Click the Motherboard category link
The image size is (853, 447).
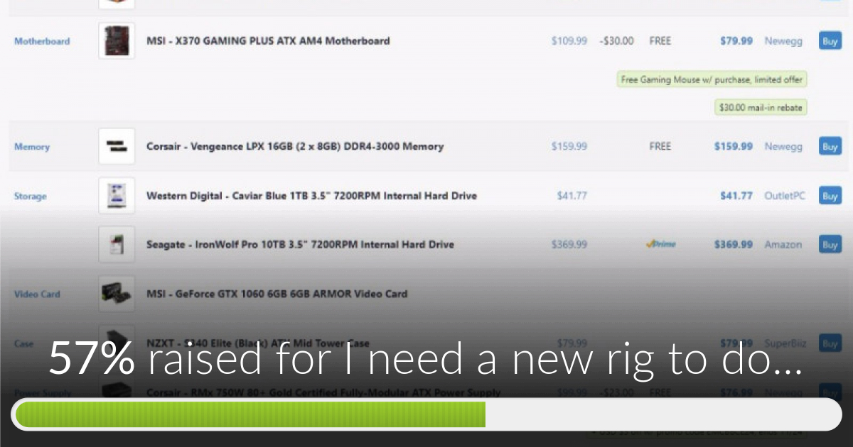pyautogui.click(x=42, y=41)
